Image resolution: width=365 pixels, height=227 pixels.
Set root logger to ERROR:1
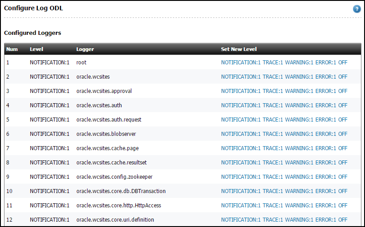pyautogui.click(x=326, y=63)
